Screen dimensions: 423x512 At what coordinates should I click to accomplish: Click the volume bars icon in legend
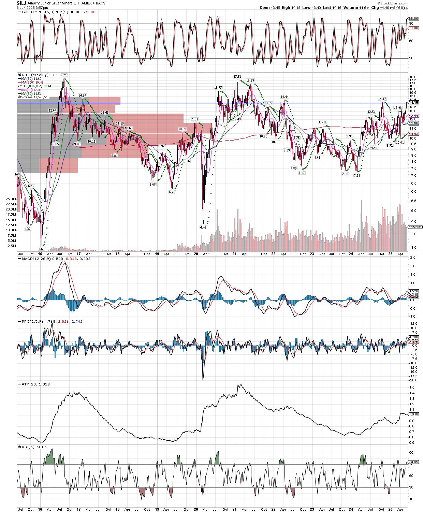(x=19, y=97)
